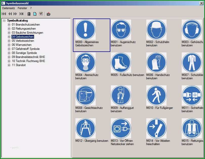
Task: Select the M001 Augenschutz benutzen symbol
Action: tap(121, 30)
